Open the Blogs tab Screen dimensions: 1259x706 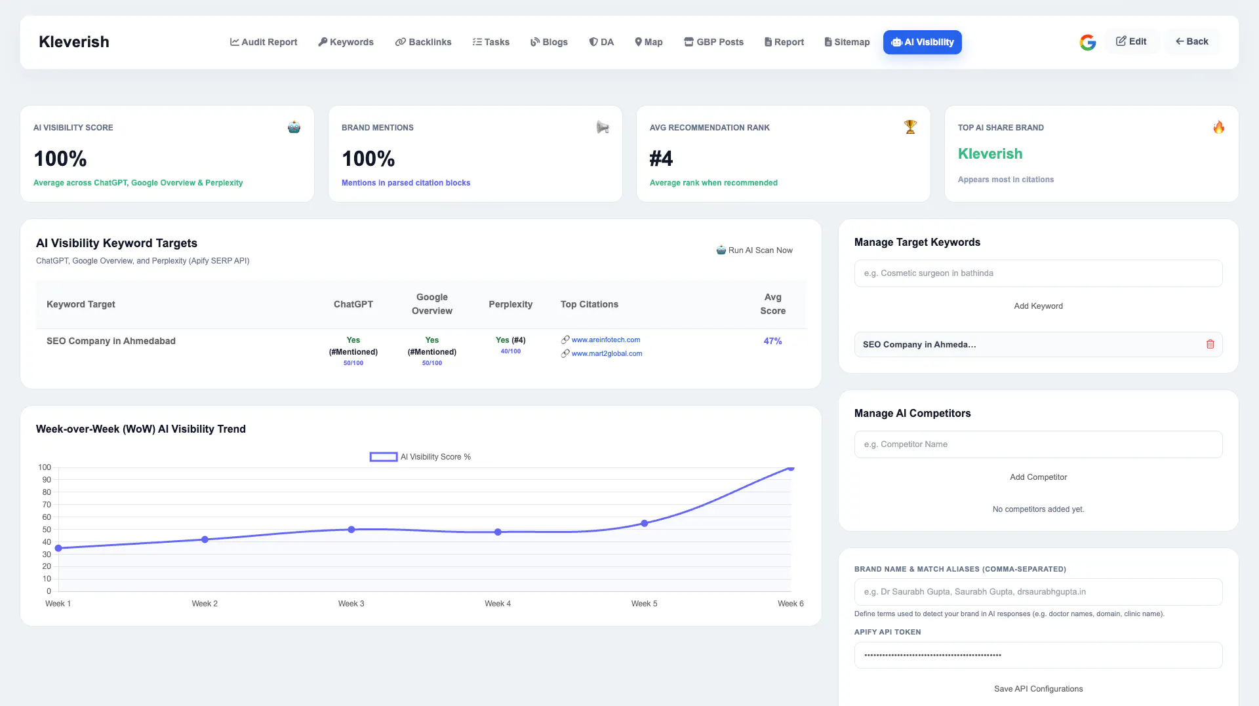pos(550,42)
